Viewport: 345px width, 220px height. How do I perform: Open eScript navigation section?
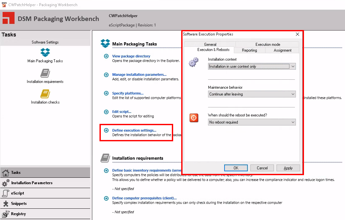[x=45, y=193]
